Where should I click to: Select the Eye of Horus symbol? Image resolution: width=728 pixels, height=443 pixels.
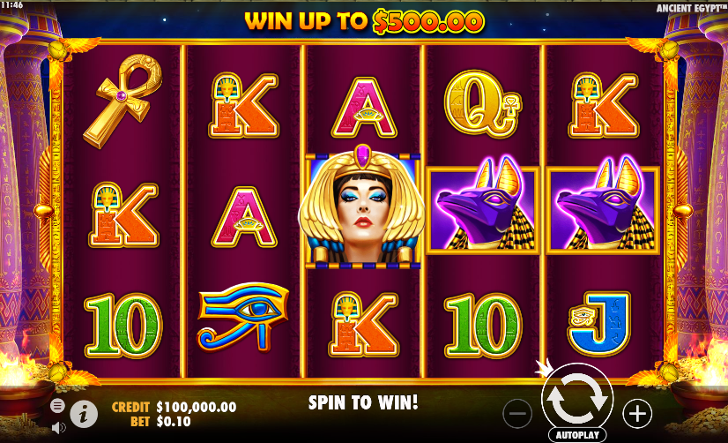[243, 316]
